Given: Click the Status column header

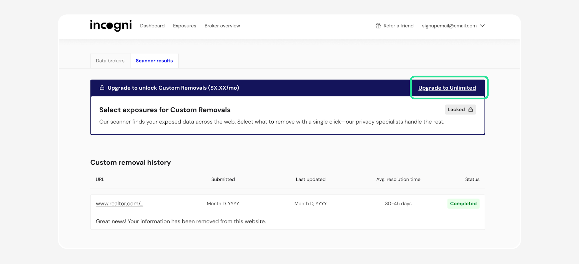Looking at the screenshot, I should (x=472, y=179).
